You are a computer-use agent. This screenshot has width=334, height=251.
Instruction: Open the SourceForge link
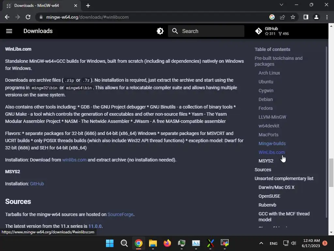click(120, 214)
